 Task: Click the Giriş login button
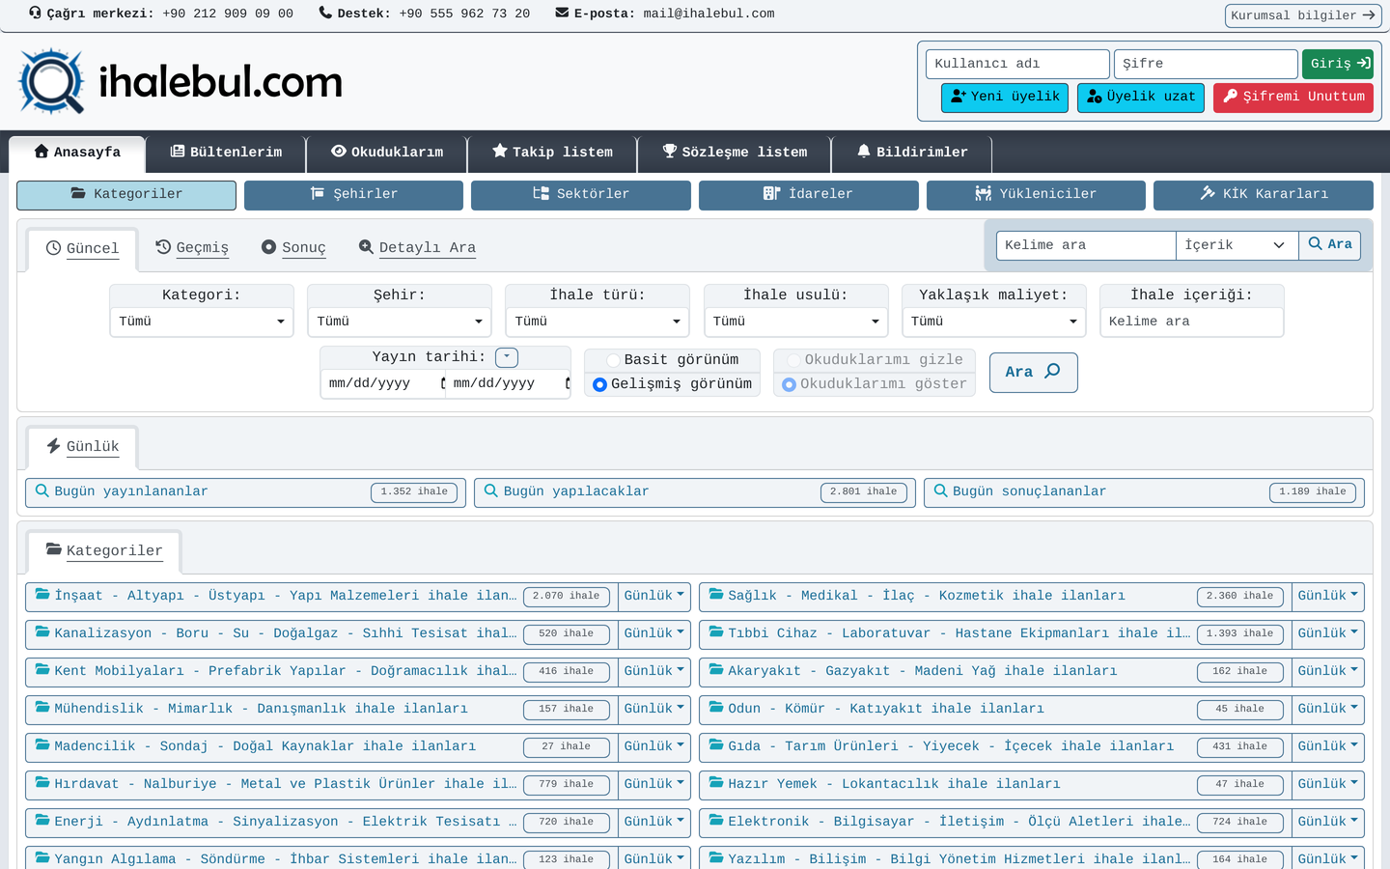coord(1338,64)
